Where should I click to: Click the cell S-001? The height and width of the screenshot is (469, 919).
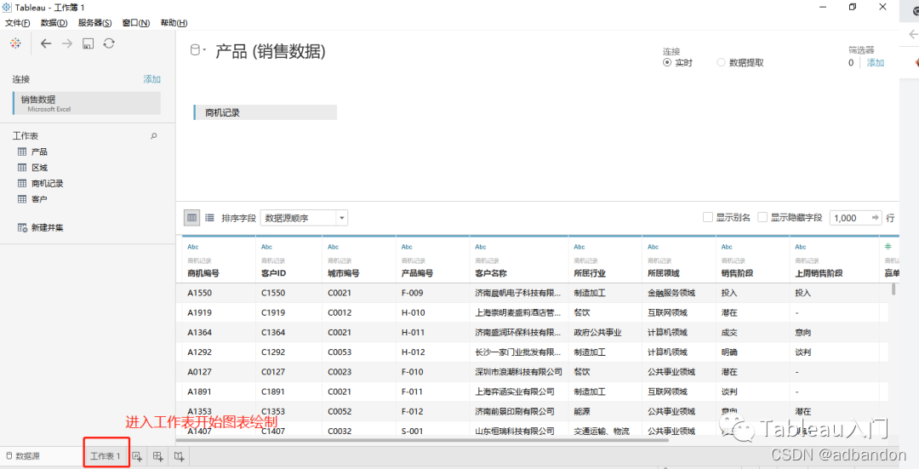point(412,431)
